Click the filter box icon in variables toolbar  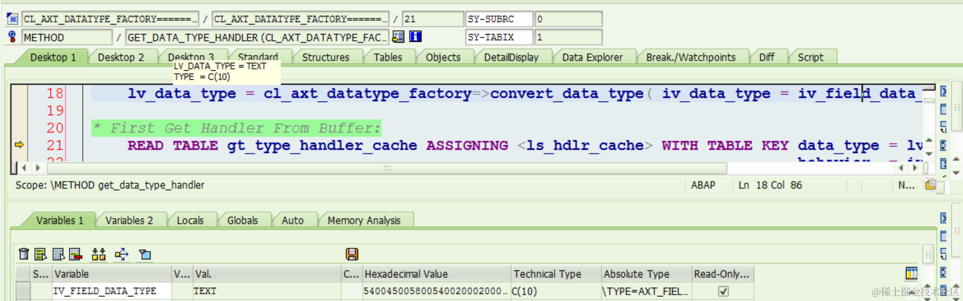click(145, 254)
